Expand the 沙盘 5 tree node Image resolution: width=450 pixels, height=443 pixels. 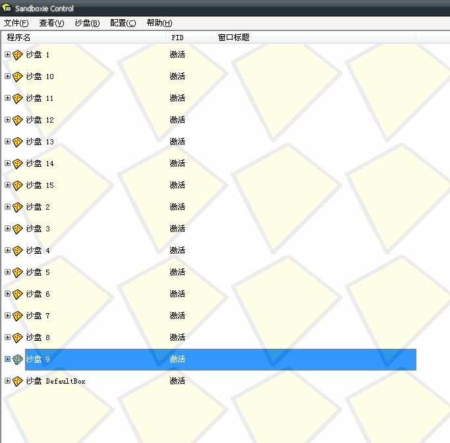(x=7, y=272)
